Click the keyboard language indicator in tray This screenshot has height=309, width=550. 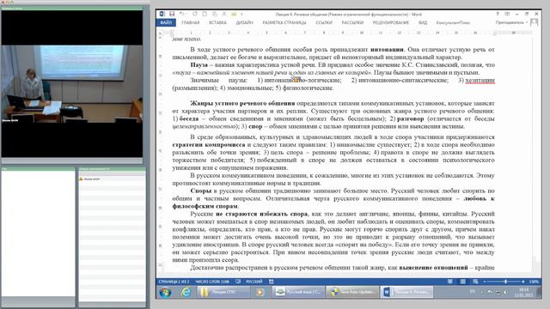coord(472,292)
